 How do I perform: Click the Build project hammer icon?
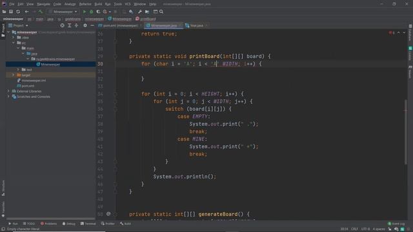[40, 12]
